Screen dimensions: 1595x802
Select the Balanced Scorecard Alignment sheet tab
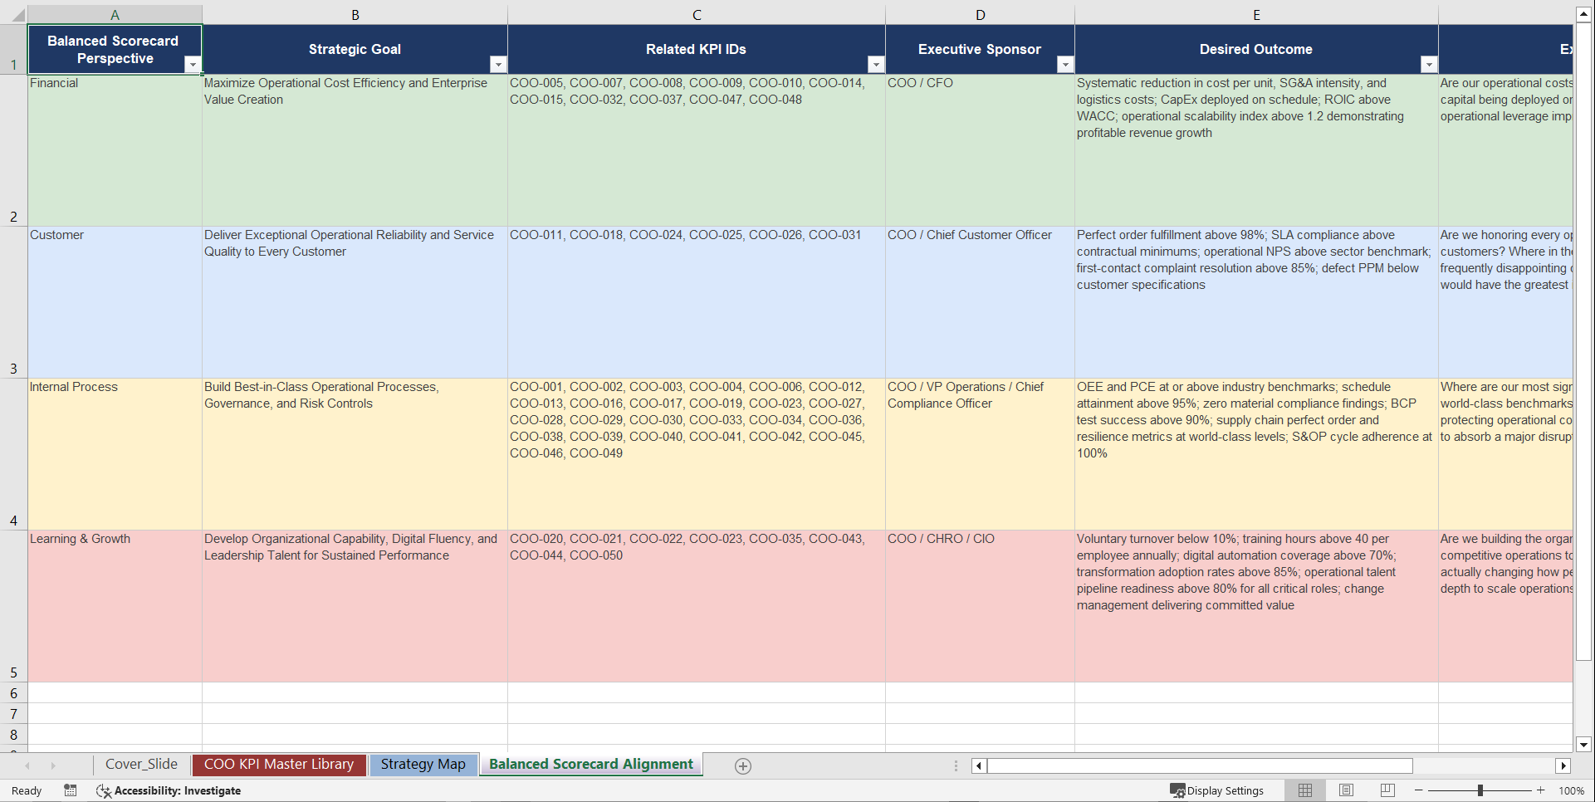[591, 765]
